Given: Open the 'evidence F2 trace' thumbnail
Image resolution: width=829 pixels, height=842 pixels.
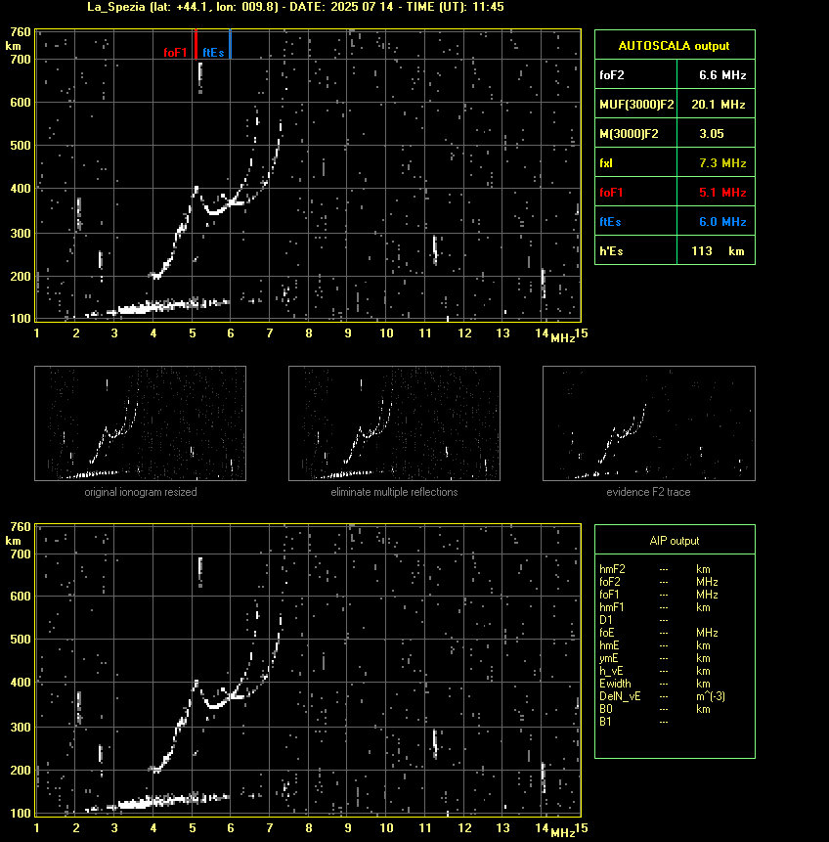Looking at the screenshot, I should click(648, 423).
